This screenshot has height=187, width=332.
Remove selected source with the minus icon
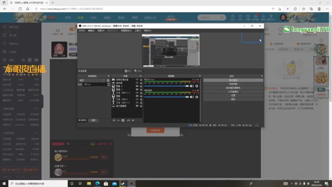(x=118, y=121)
